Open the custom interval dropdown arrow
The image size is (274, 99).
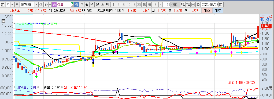coord(160,4)
